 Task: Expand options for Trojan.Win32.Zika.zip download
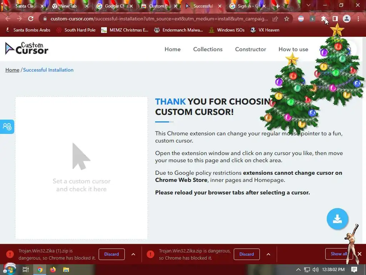coord(268,254)
